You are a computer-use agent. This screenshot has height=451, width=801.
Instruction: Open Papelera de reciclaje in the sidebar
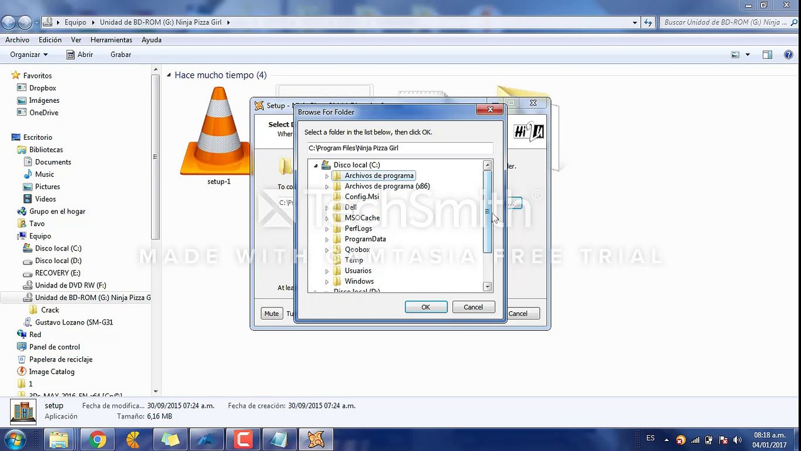click(60, 360)
